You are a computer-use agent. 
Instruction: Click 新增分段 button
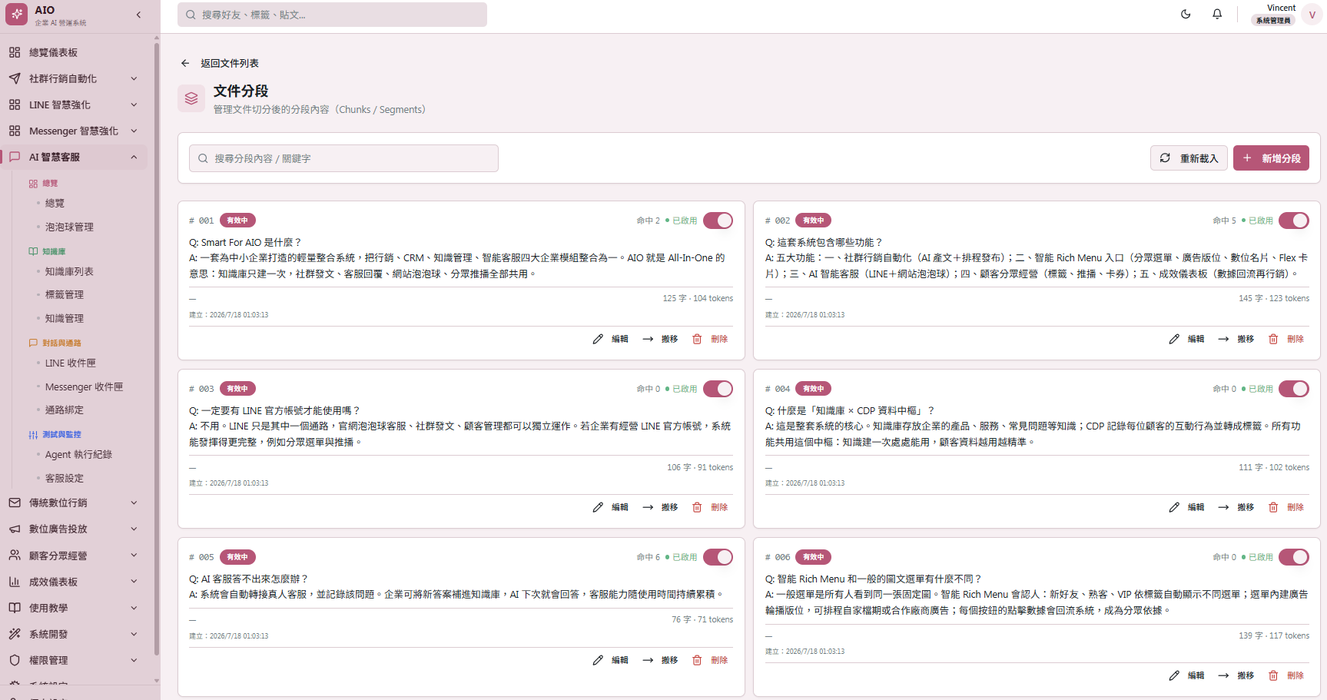1271,158
